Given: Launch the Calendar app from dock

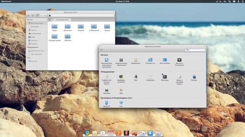Looking at the screenshot, I should pyautogui.click(x=111, y=133).
